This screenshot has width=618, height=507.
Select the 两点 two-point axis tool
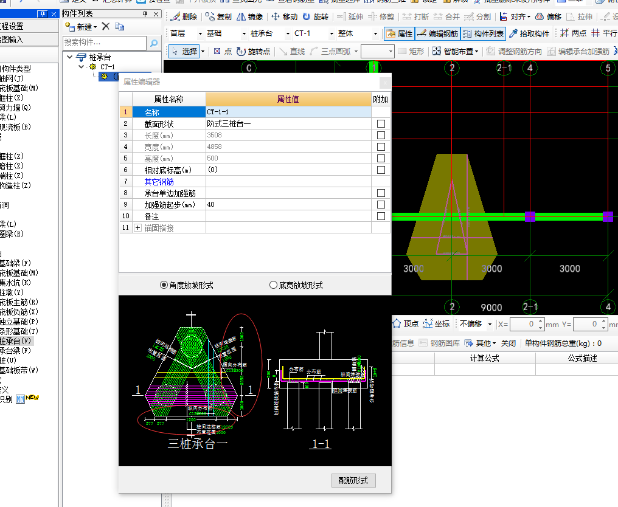pos(573,33)
